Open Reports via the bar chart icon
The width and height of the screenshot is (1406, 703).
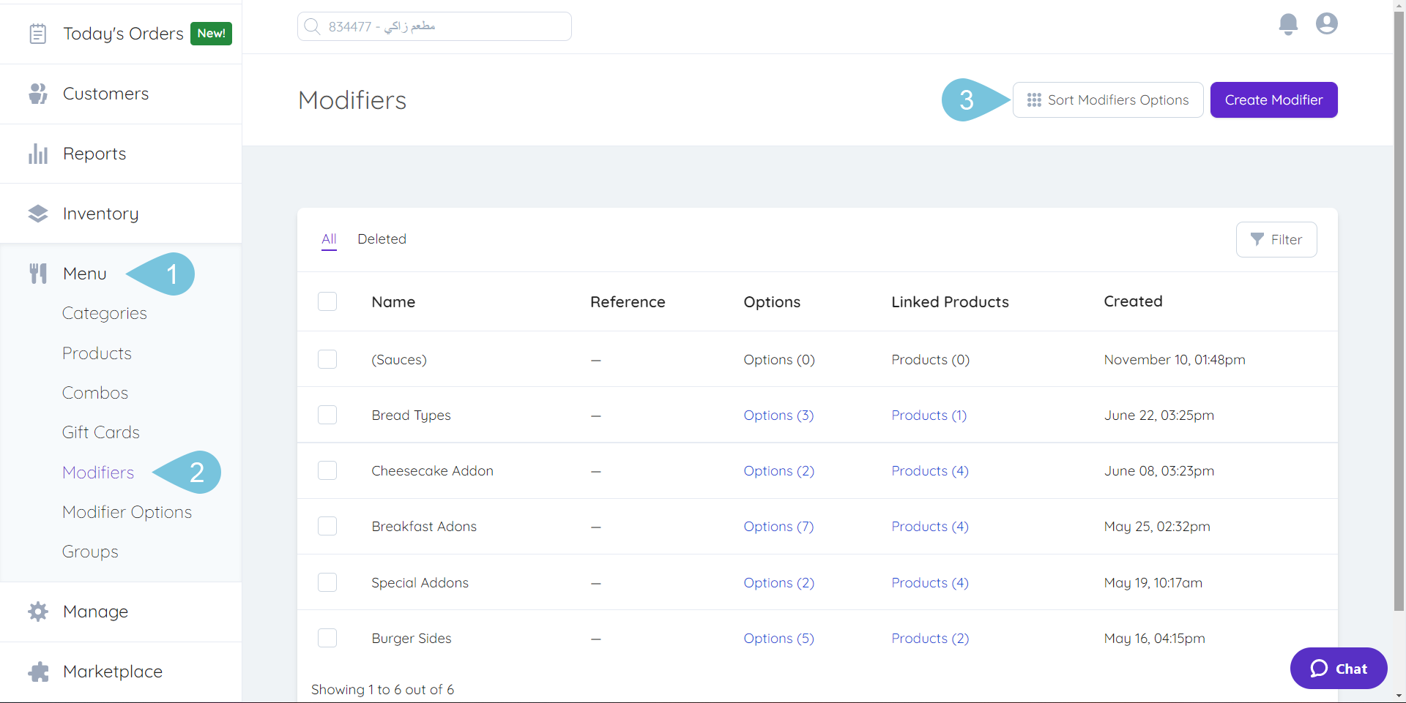click(x=37, y=153)
